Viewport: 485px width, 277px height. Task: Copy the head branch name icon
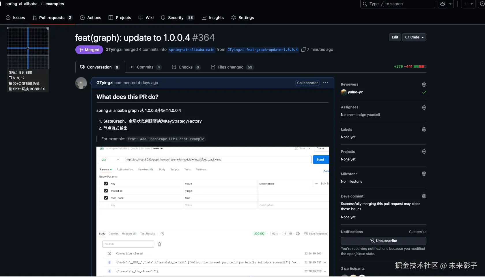click(x=303, y=49)
